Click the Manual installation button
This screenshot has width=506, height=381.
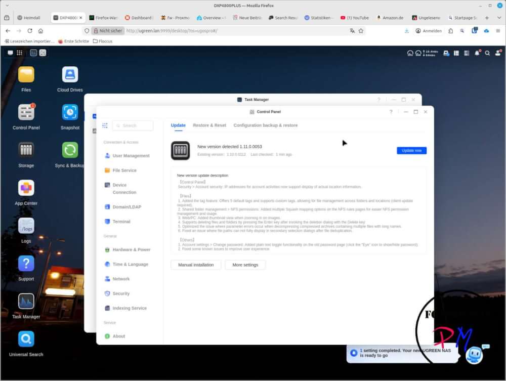pos(196,265)
